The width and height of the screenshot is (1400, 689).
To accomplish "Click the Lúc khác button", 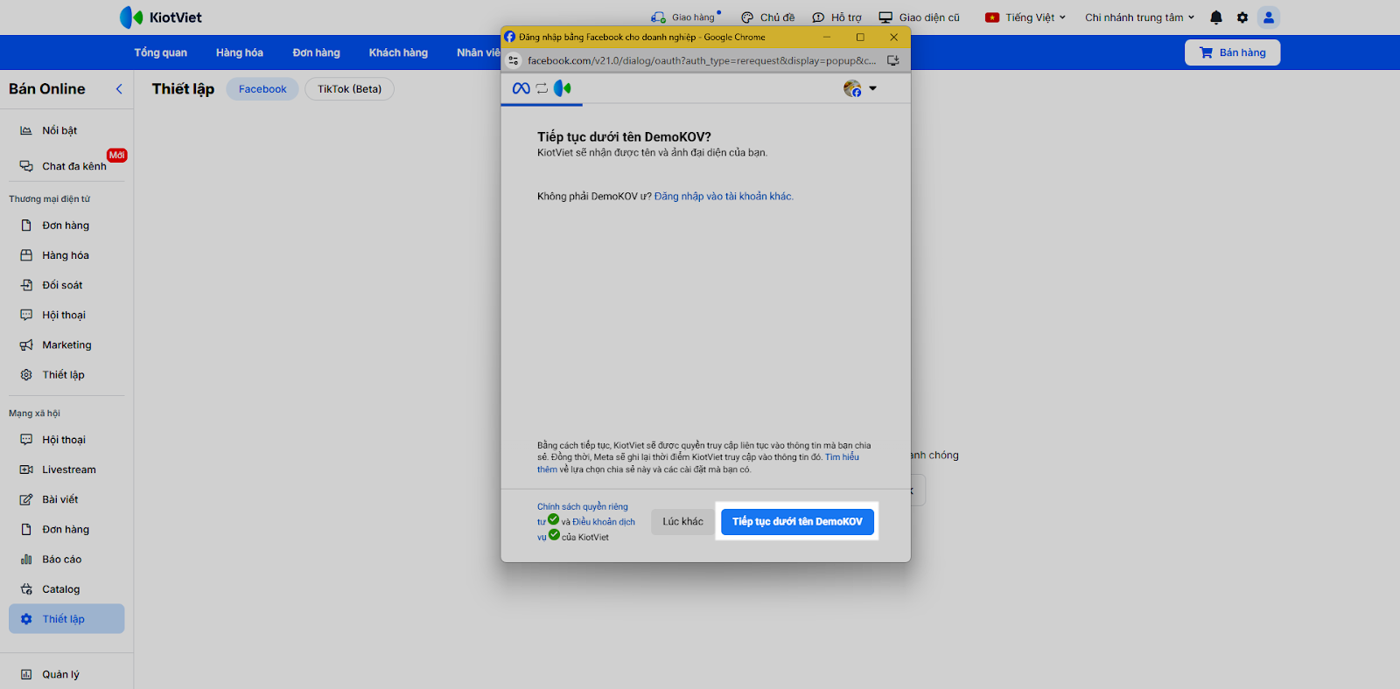I will 682,522.
